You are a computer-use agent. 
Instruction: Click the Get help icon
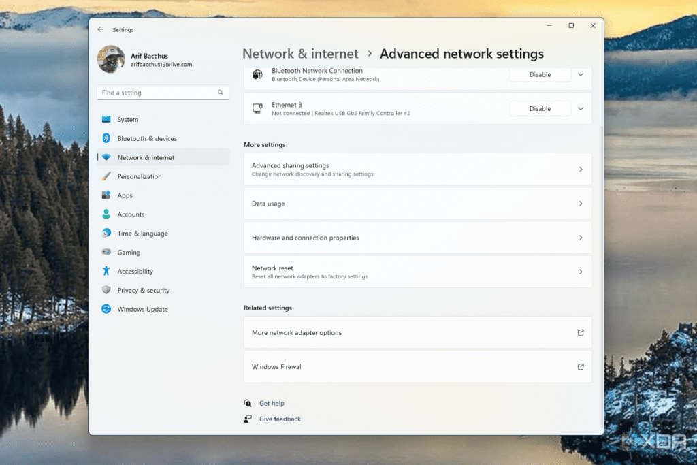(x=248, y=403)
